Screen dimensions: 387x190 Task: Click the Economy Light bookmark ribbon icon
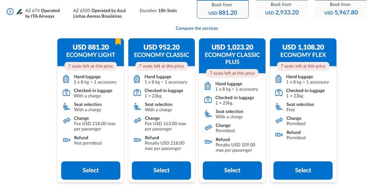pyautogui.click(x=118, y=42)
